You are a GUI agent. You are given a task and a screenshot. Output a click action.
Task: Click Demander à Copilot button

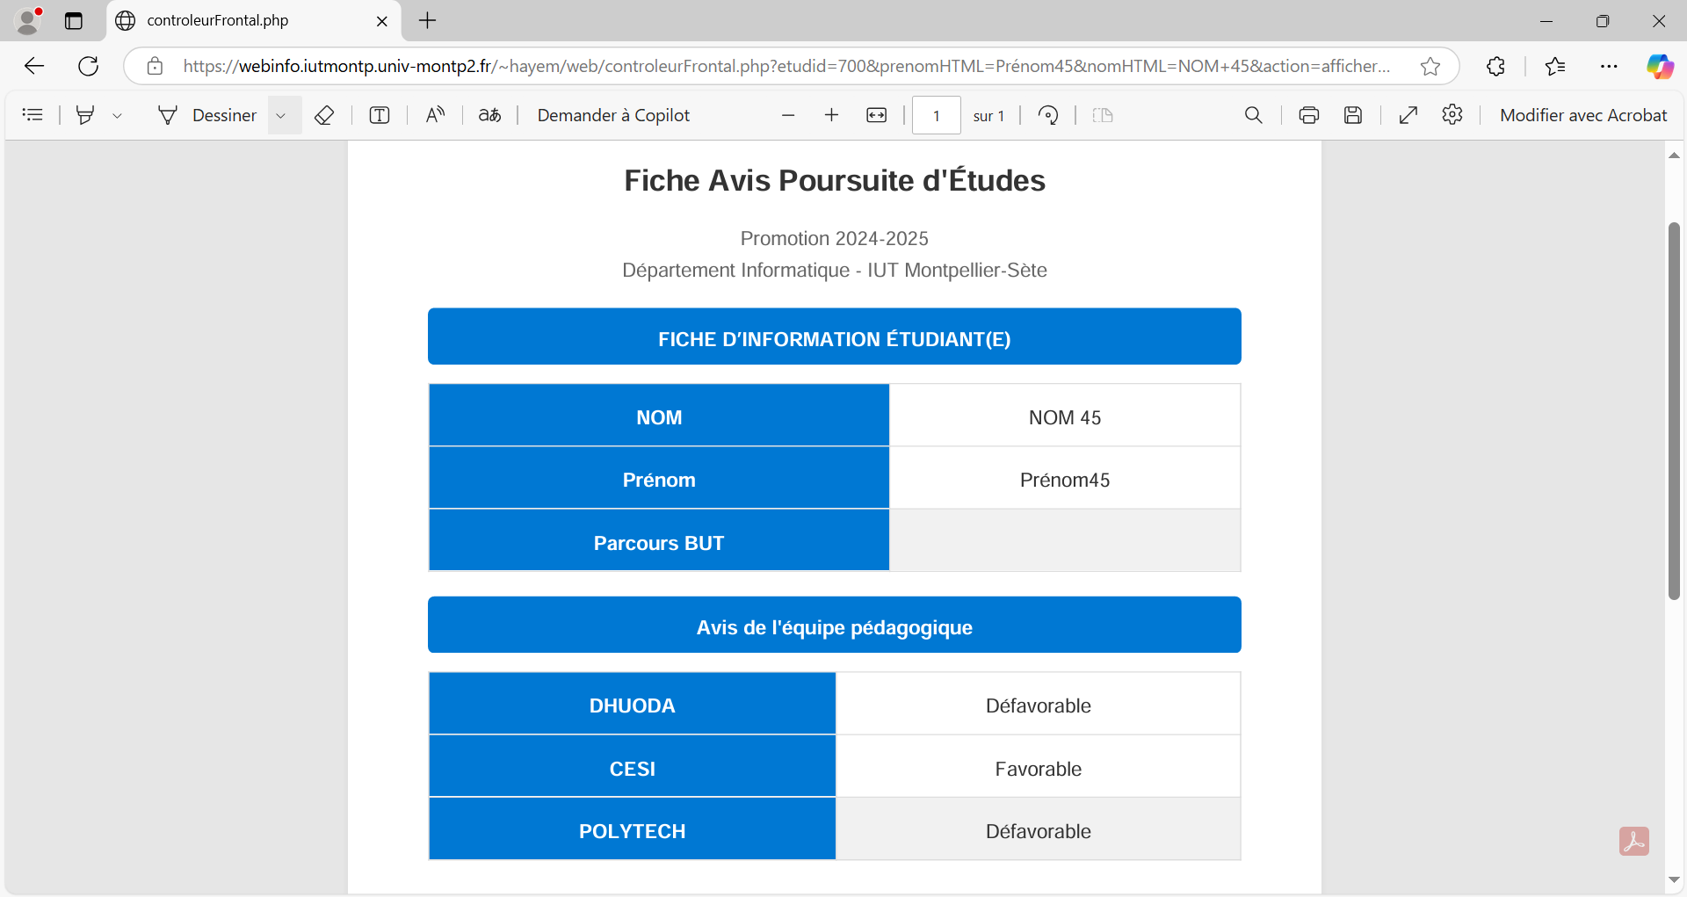[x=613, y=115]
